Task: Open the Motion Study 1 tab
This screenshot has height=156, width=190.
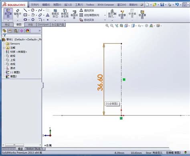Action: [x=34, y=149]
